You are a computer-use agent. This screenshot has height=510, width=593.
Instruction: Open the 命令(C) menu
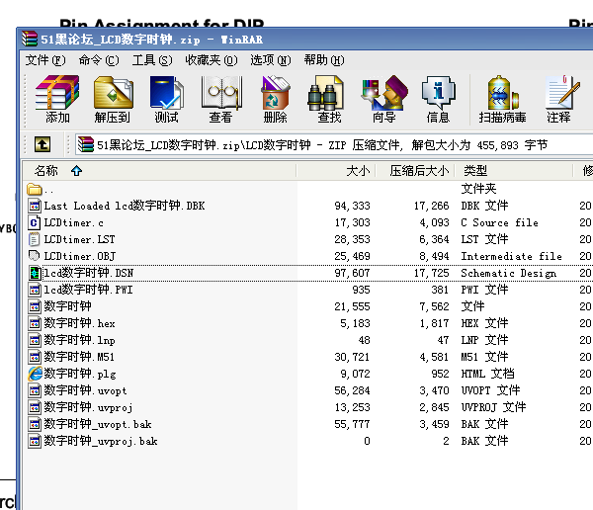(x=99, y=60)
